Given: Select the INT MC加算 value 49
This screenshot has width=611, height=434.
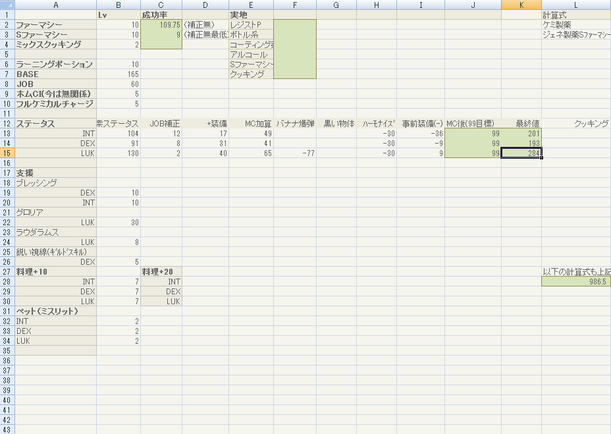Looking at the screenshot, I should tap(251, 133).
